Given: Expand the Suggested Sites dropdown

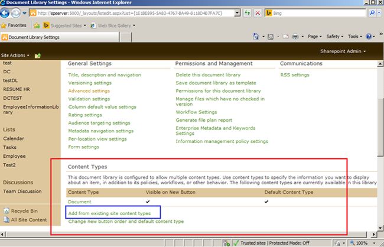Looking at the screenshot, I should click(84, 25).
